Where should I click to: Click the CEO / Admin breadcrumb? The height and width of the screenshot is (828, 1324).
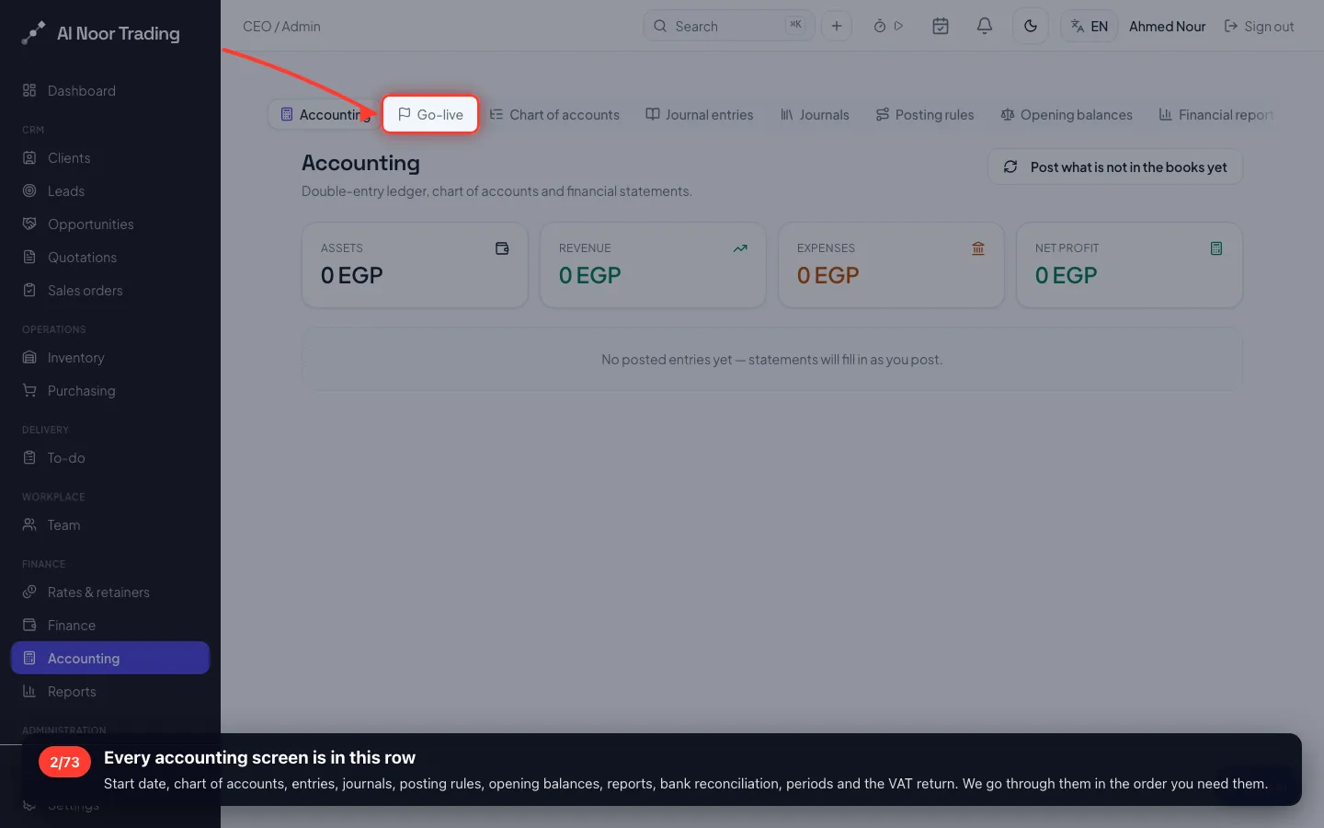tap(281, 26)
